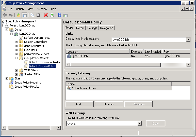Screen dimensions: 196x137
Task: Click the domain icon in Links list row
Action: (69, 56)
